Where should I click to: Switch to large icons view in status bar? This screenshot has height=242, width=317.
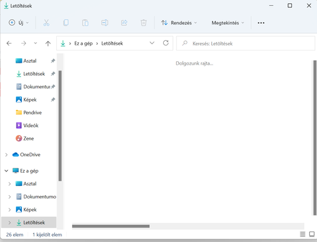tap(312, 234)
